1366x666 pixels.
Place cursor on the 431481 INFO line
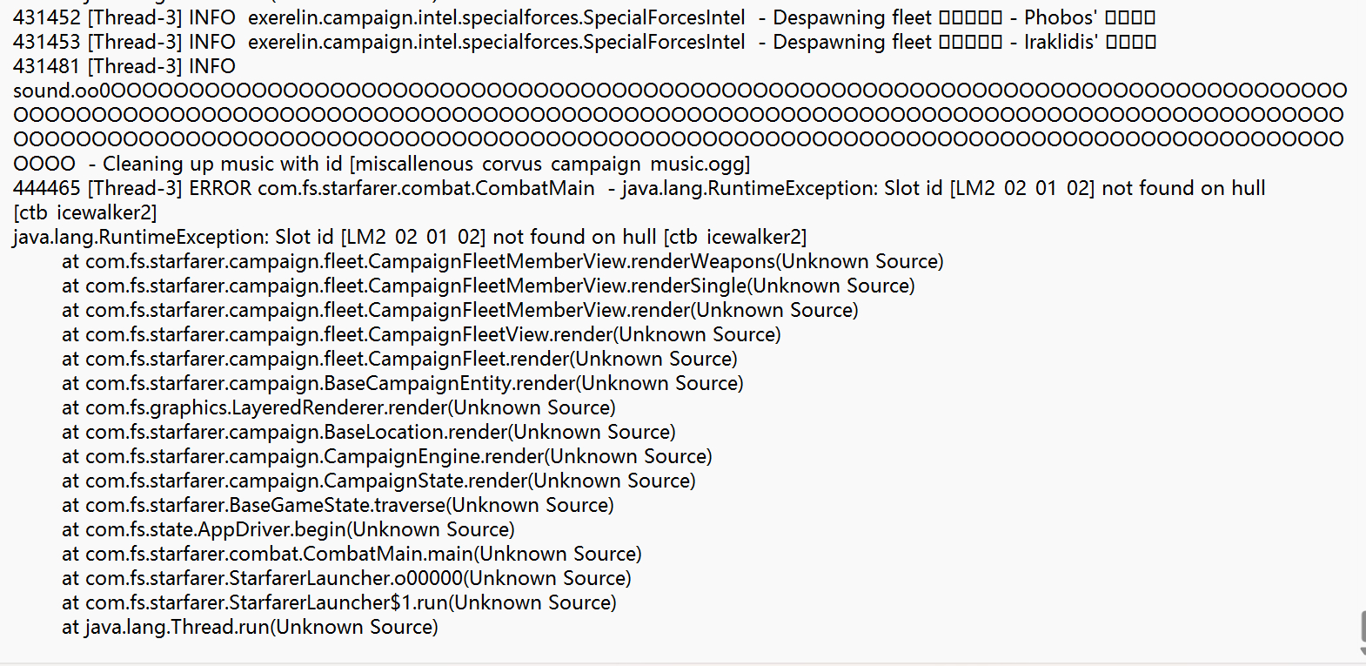point(124,66)
